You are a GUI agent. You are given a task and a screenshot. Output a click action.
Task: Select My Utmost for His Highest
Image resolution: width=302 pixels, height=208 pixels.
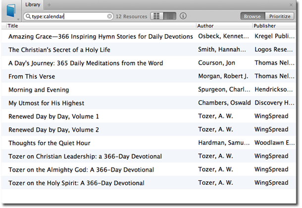coord(149,103)
